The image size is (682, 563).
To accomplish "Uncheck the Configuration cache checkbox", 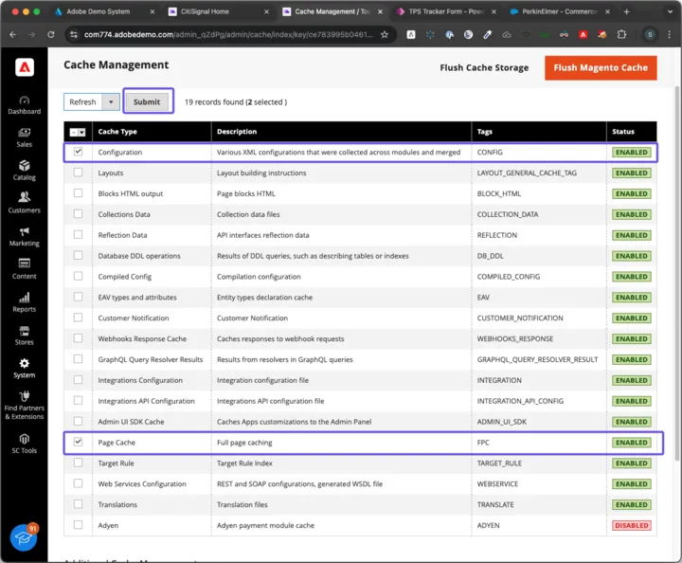I will [x=78, y=152].
